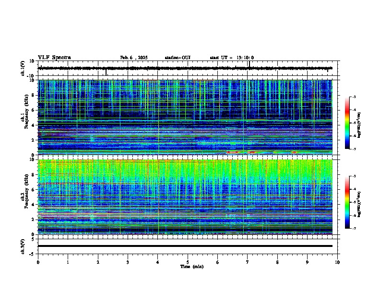Click the time axis tick label '5'

tap(188, 262)
